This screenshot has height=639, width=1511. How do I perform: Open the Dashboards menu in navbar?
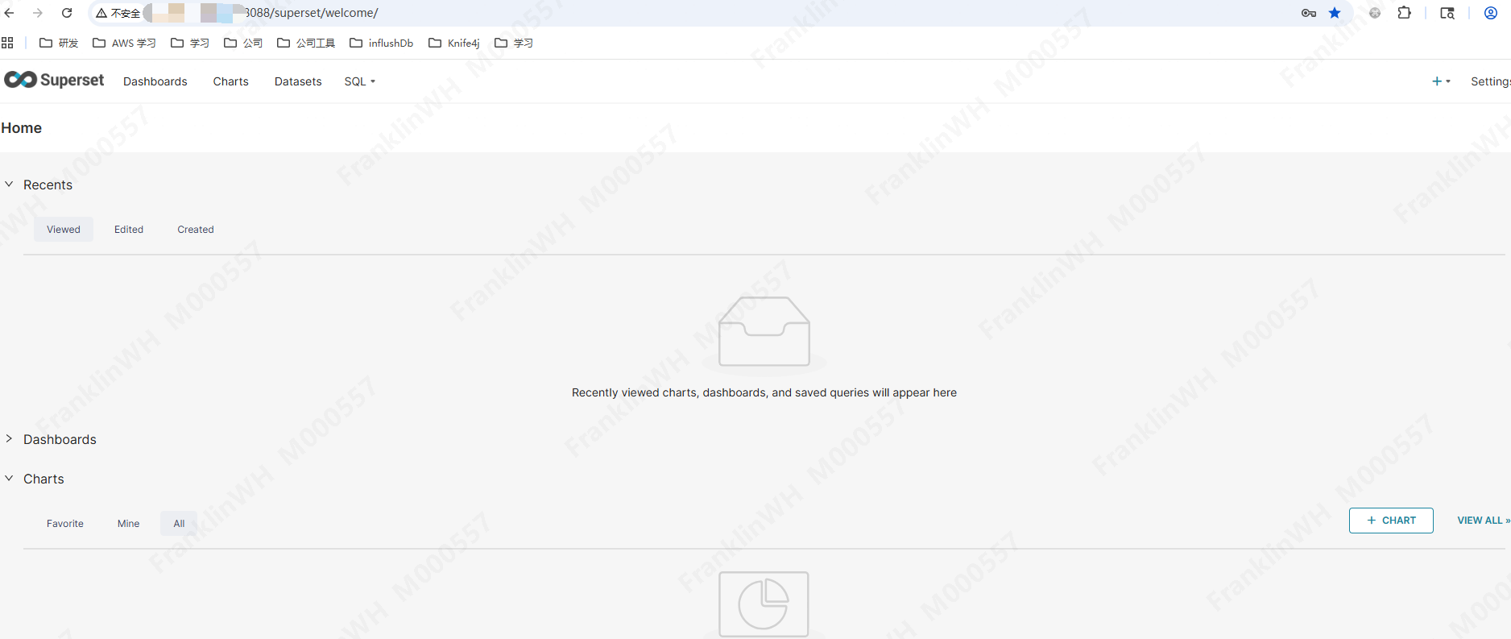155,81
